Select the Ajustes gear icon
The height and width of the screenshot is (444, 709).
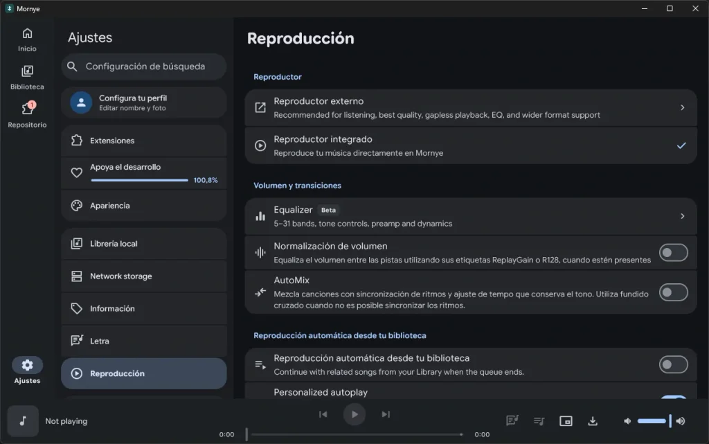(x=27, y=365)
